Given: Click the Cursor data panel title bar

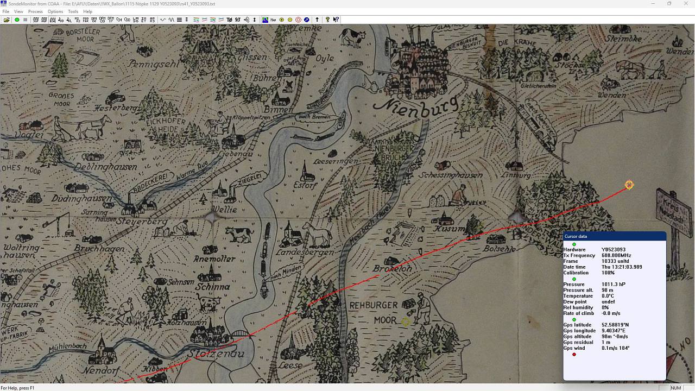Looking at the screenshot, I should click(614, 236).
